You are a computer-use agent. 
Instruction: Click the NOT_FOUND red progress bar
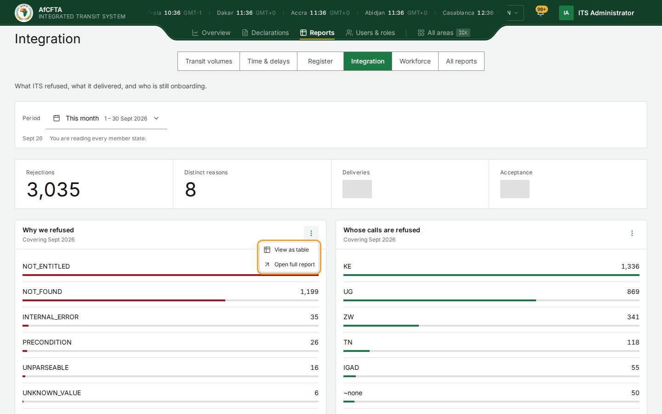click(x=124, y=300)
